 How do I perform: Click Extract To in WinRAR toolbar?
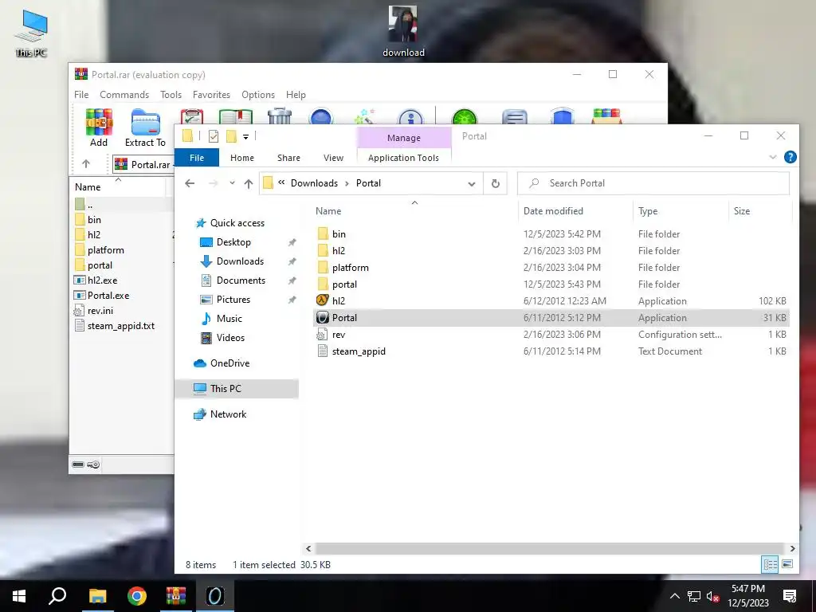click(145, 128)
